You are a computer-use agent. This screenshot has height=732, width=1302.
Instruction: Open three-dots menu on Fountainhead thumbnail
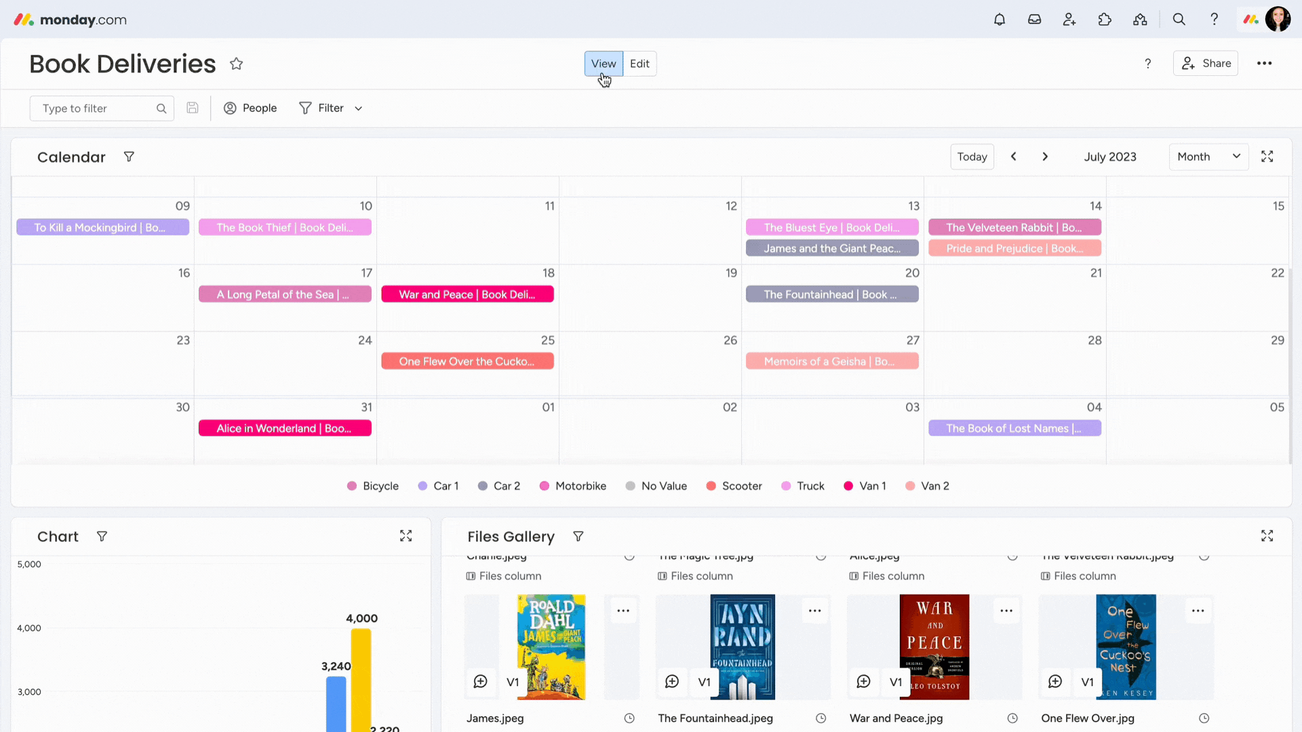pos(814,611)
